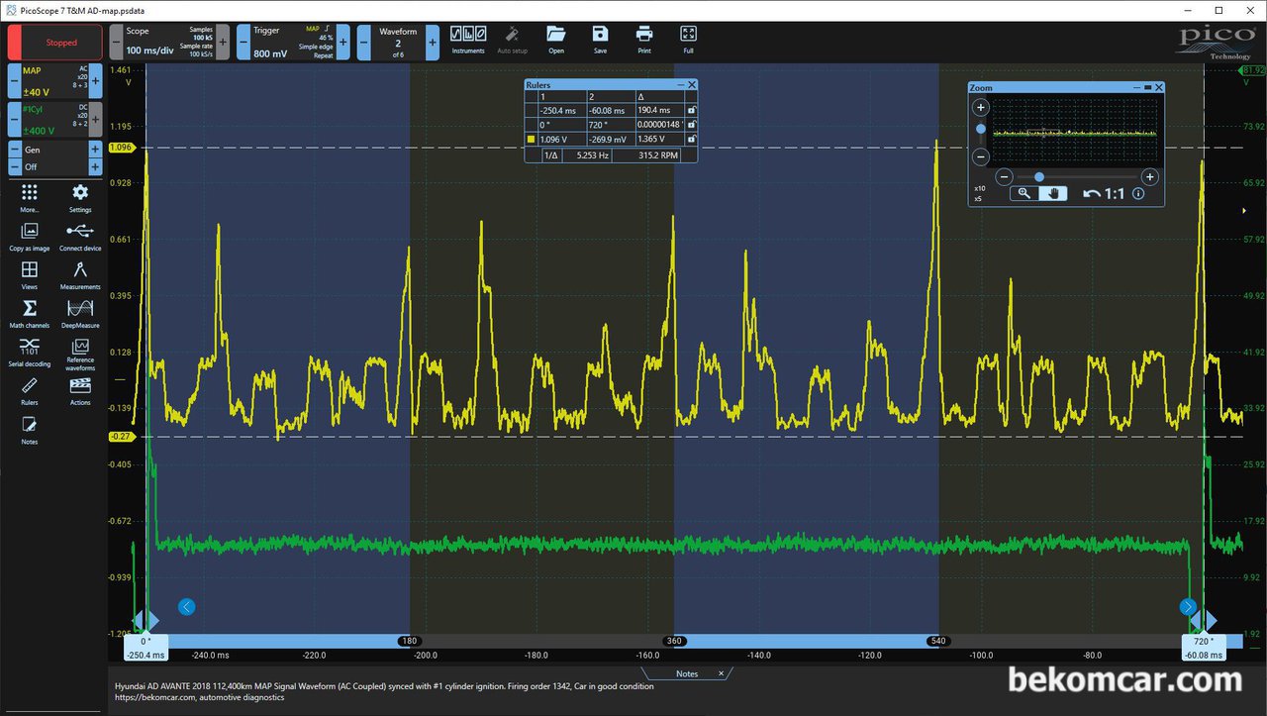Click the 180 degree phase marker
Viewport: 1267px width, 716px height.
(x=410, y=641)
